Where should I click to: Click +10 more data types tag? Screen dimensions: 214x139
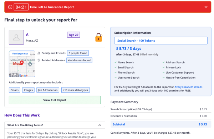coord(76,90)
